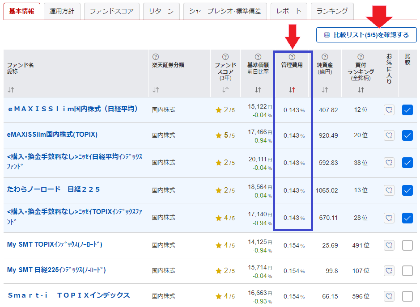Open fund My SMT 日経225インデックス(ノーロード)

(56, 270)
